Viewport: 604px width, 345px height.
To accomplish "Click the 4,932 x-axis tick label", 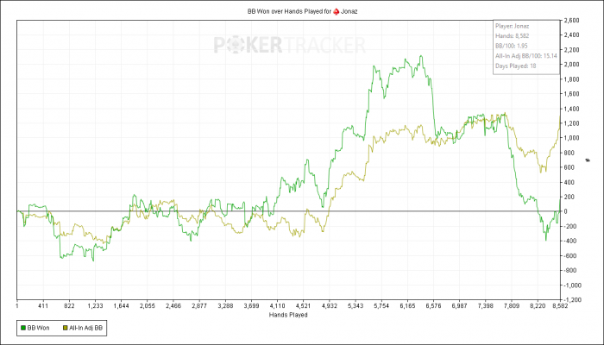I will point(329,306).
